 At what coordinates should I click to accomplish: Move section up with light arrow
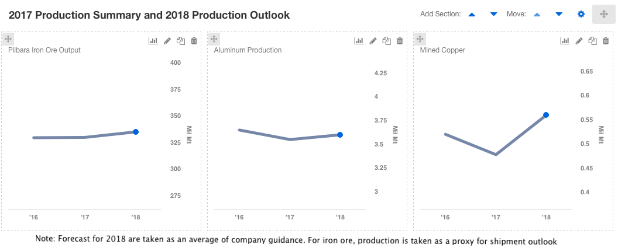tap(538, 14)
